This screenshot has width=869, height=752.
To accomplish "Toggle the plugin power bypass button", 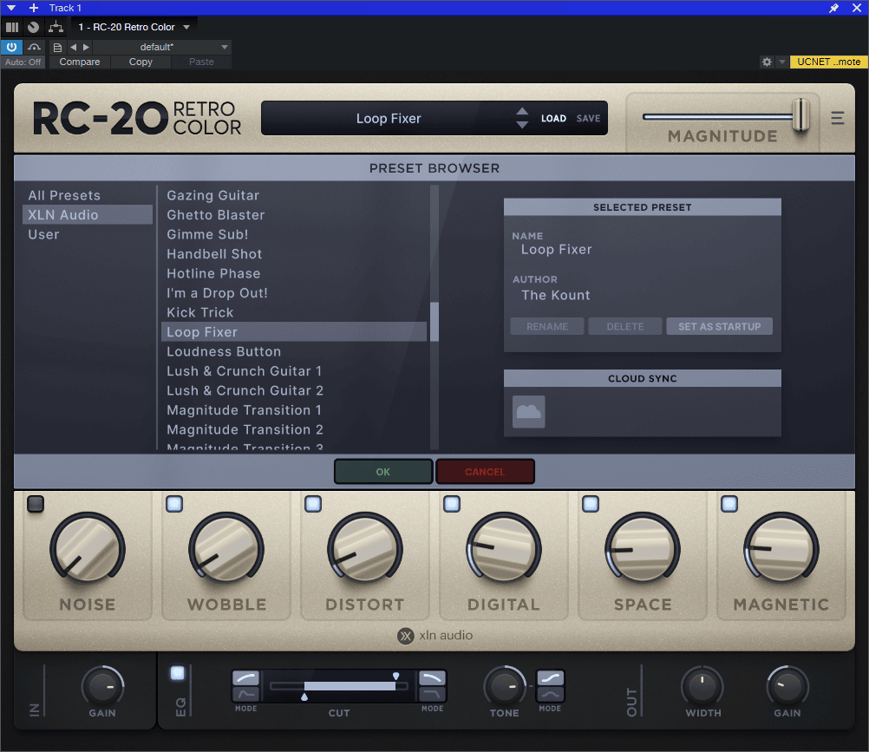I will click(12, 47).
